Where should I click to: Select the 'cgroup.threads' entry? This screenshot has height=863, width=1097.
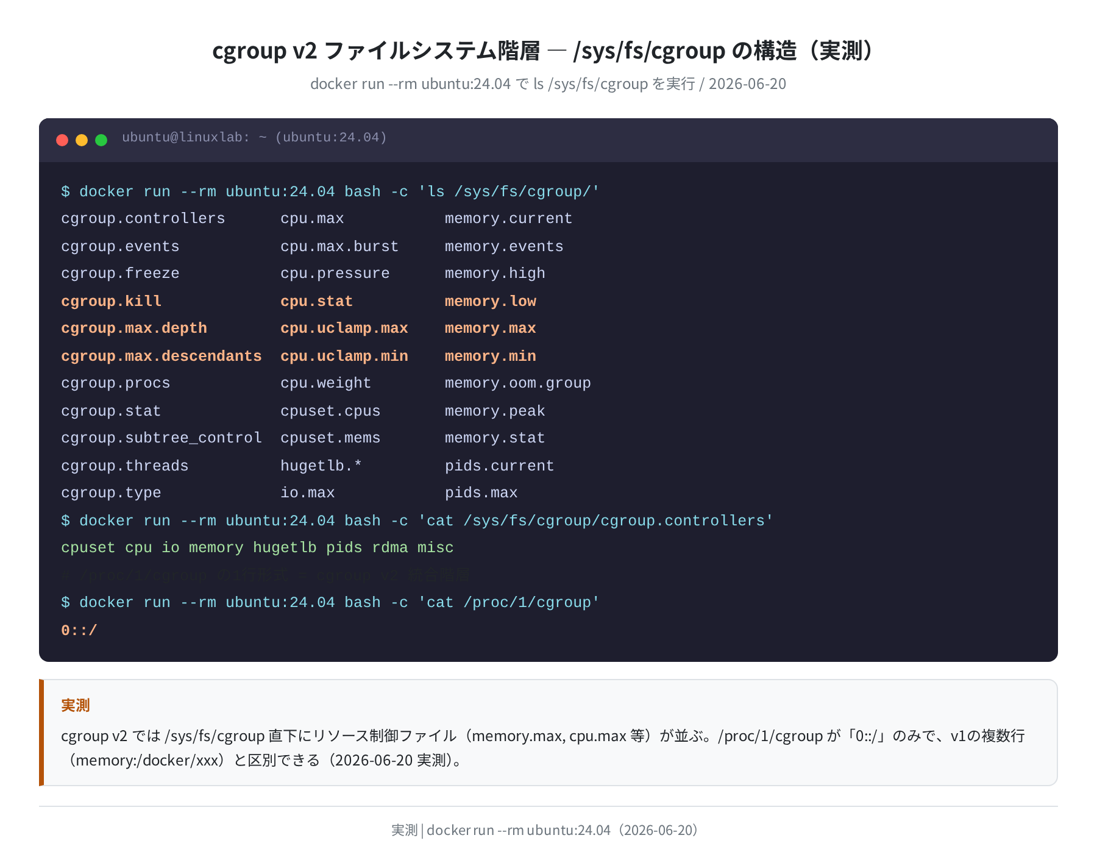point(125,466)
